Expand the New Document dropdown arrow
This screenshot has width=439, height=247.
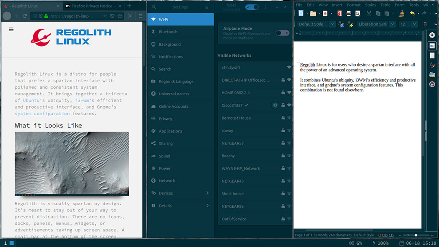[307, 13]
